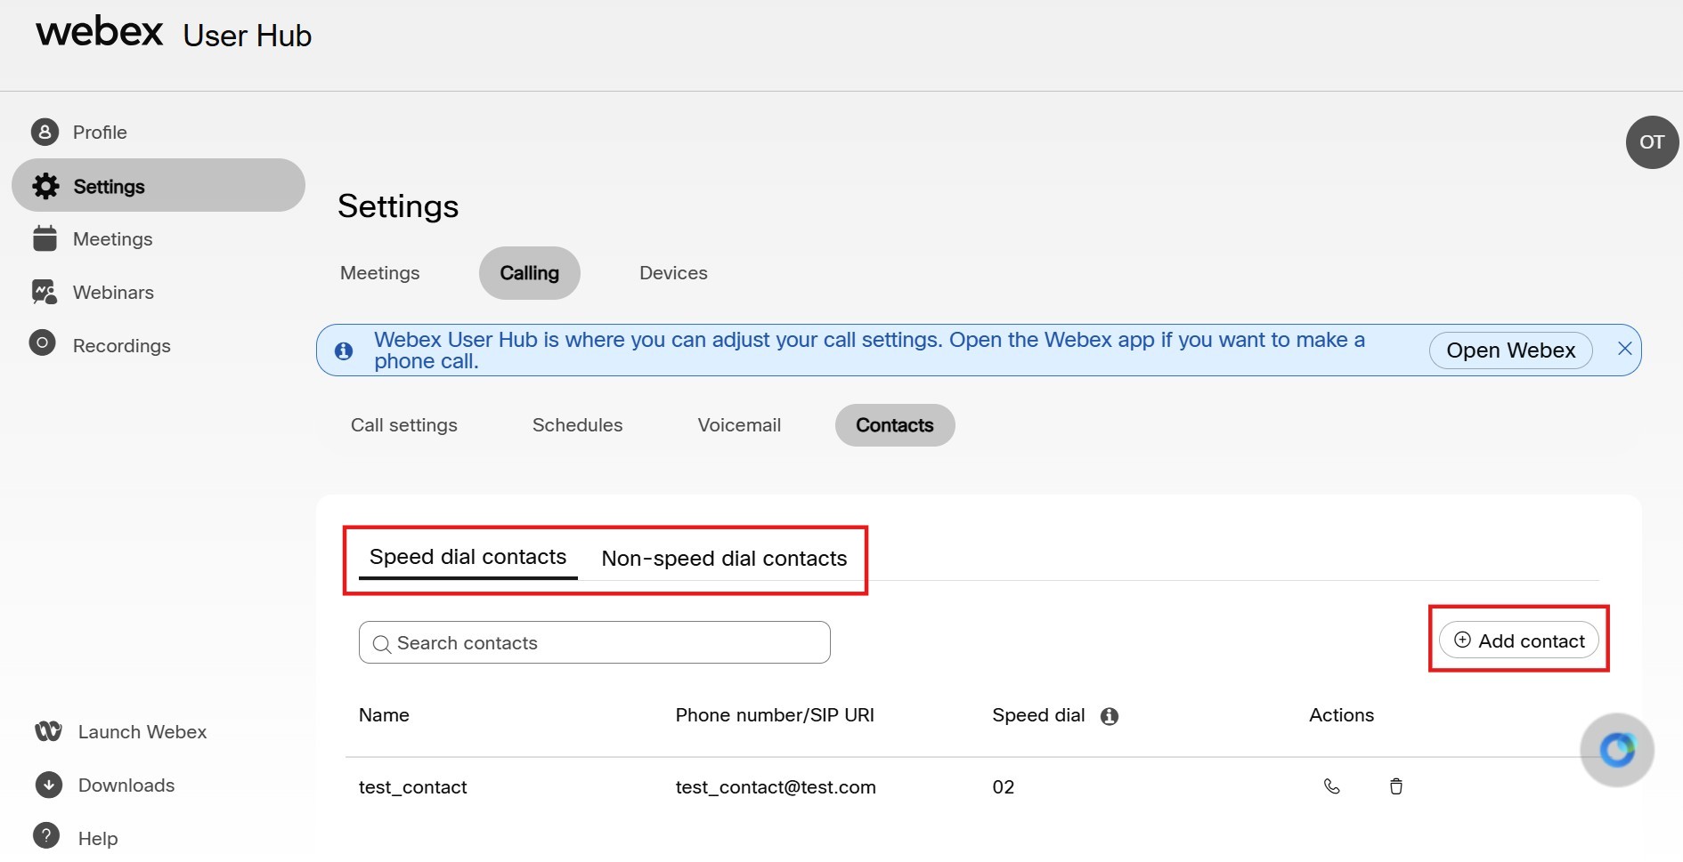The width and height of the screenshot is (1683, 862).
Task: Click speed dial value 02
Action: click(x=1004, y=787)
